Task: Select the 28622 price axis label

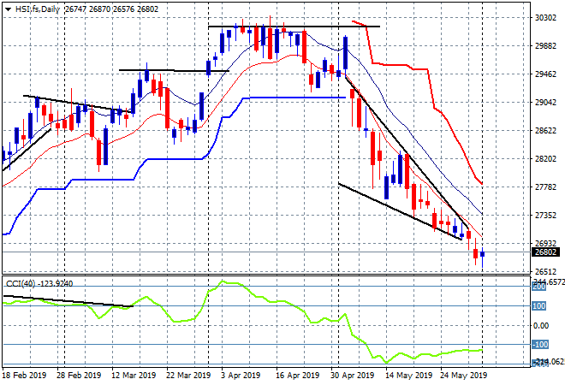Action: 545,130
